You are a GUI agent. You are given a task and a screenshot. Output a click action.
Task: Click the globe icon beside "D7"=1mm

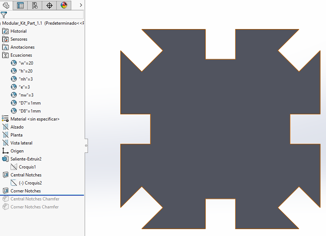click(14, 103)
